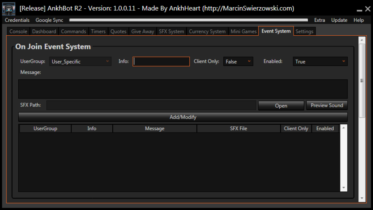
Task: Expand the Enabled dropdown showing True
Action: click(x=320, y=62)
